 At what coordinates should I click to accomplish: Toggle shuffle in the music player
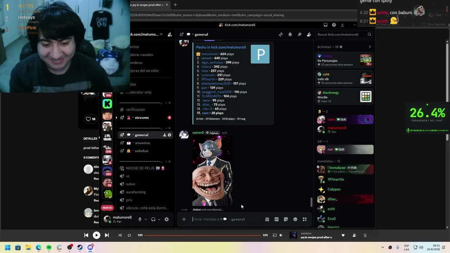[x=120, y=235]
